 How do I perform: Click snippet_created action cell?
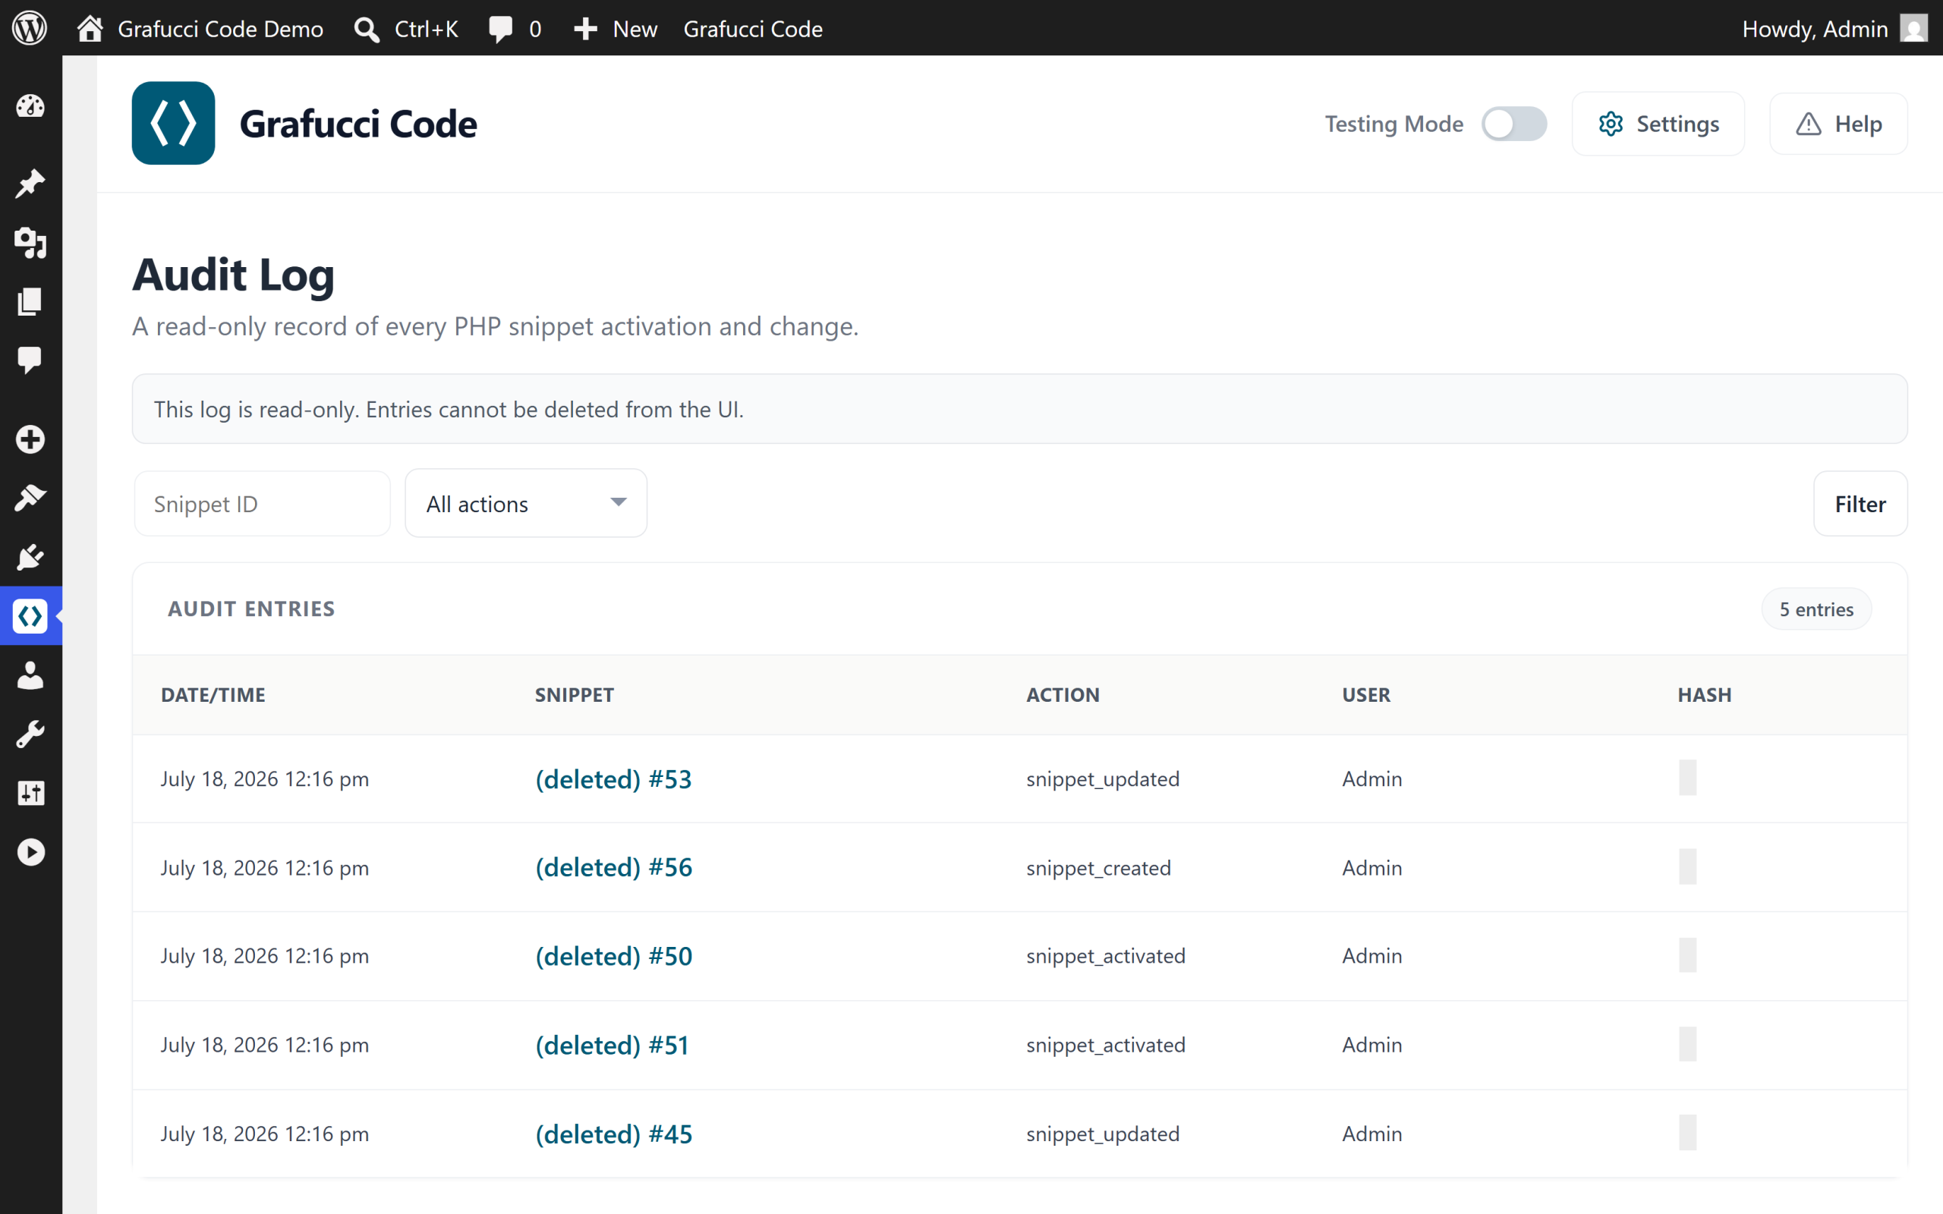tap(1098, 868)
